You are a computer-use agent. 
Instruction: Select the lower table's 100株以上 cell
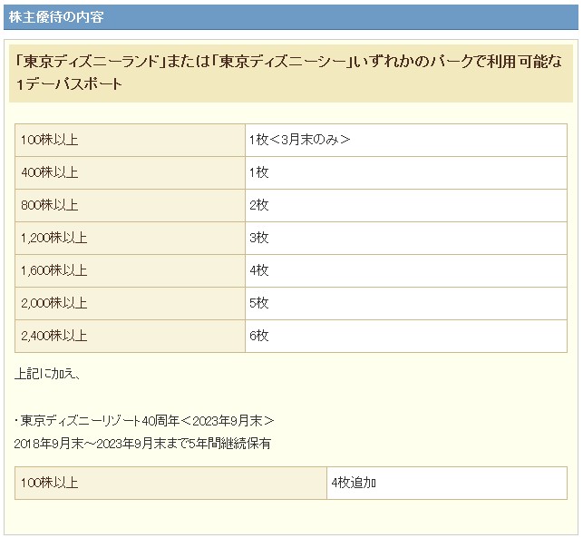pyautogui.click(x=171, y=483)
